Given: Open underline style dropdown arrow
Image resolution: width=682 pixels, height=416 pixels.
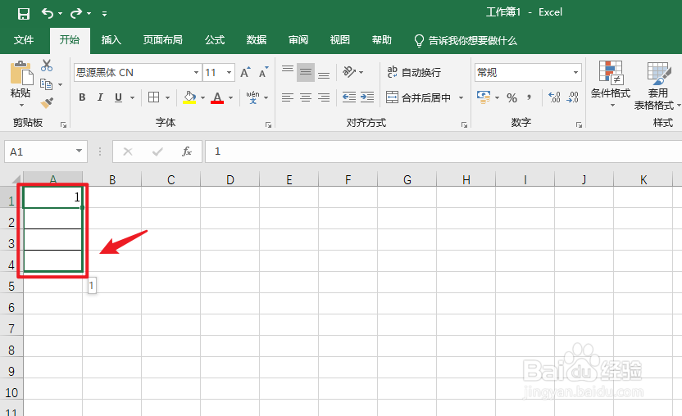Looking at the screenshot, I should point(132,97).
